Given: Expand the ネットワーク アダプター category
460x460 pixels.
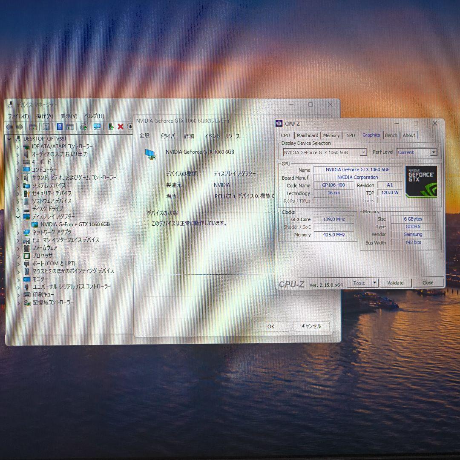Looking at the screenshot, I should coord(18,232).
